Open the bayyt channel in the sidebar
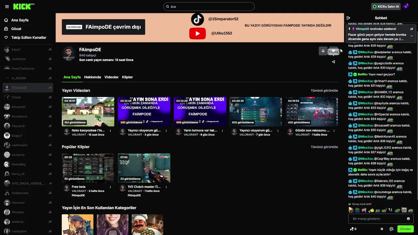The height and width of the screenshot is (235, 418). tap(28, 50)
